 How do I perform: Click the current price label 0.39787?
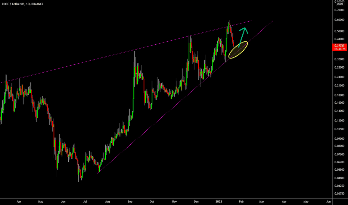(339, 45)
